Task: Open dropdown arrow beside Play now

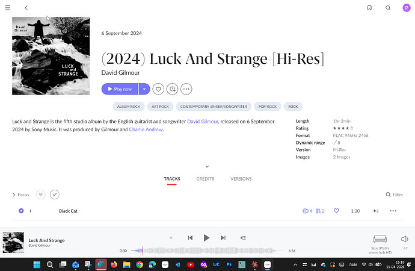Action: point(144,89)
